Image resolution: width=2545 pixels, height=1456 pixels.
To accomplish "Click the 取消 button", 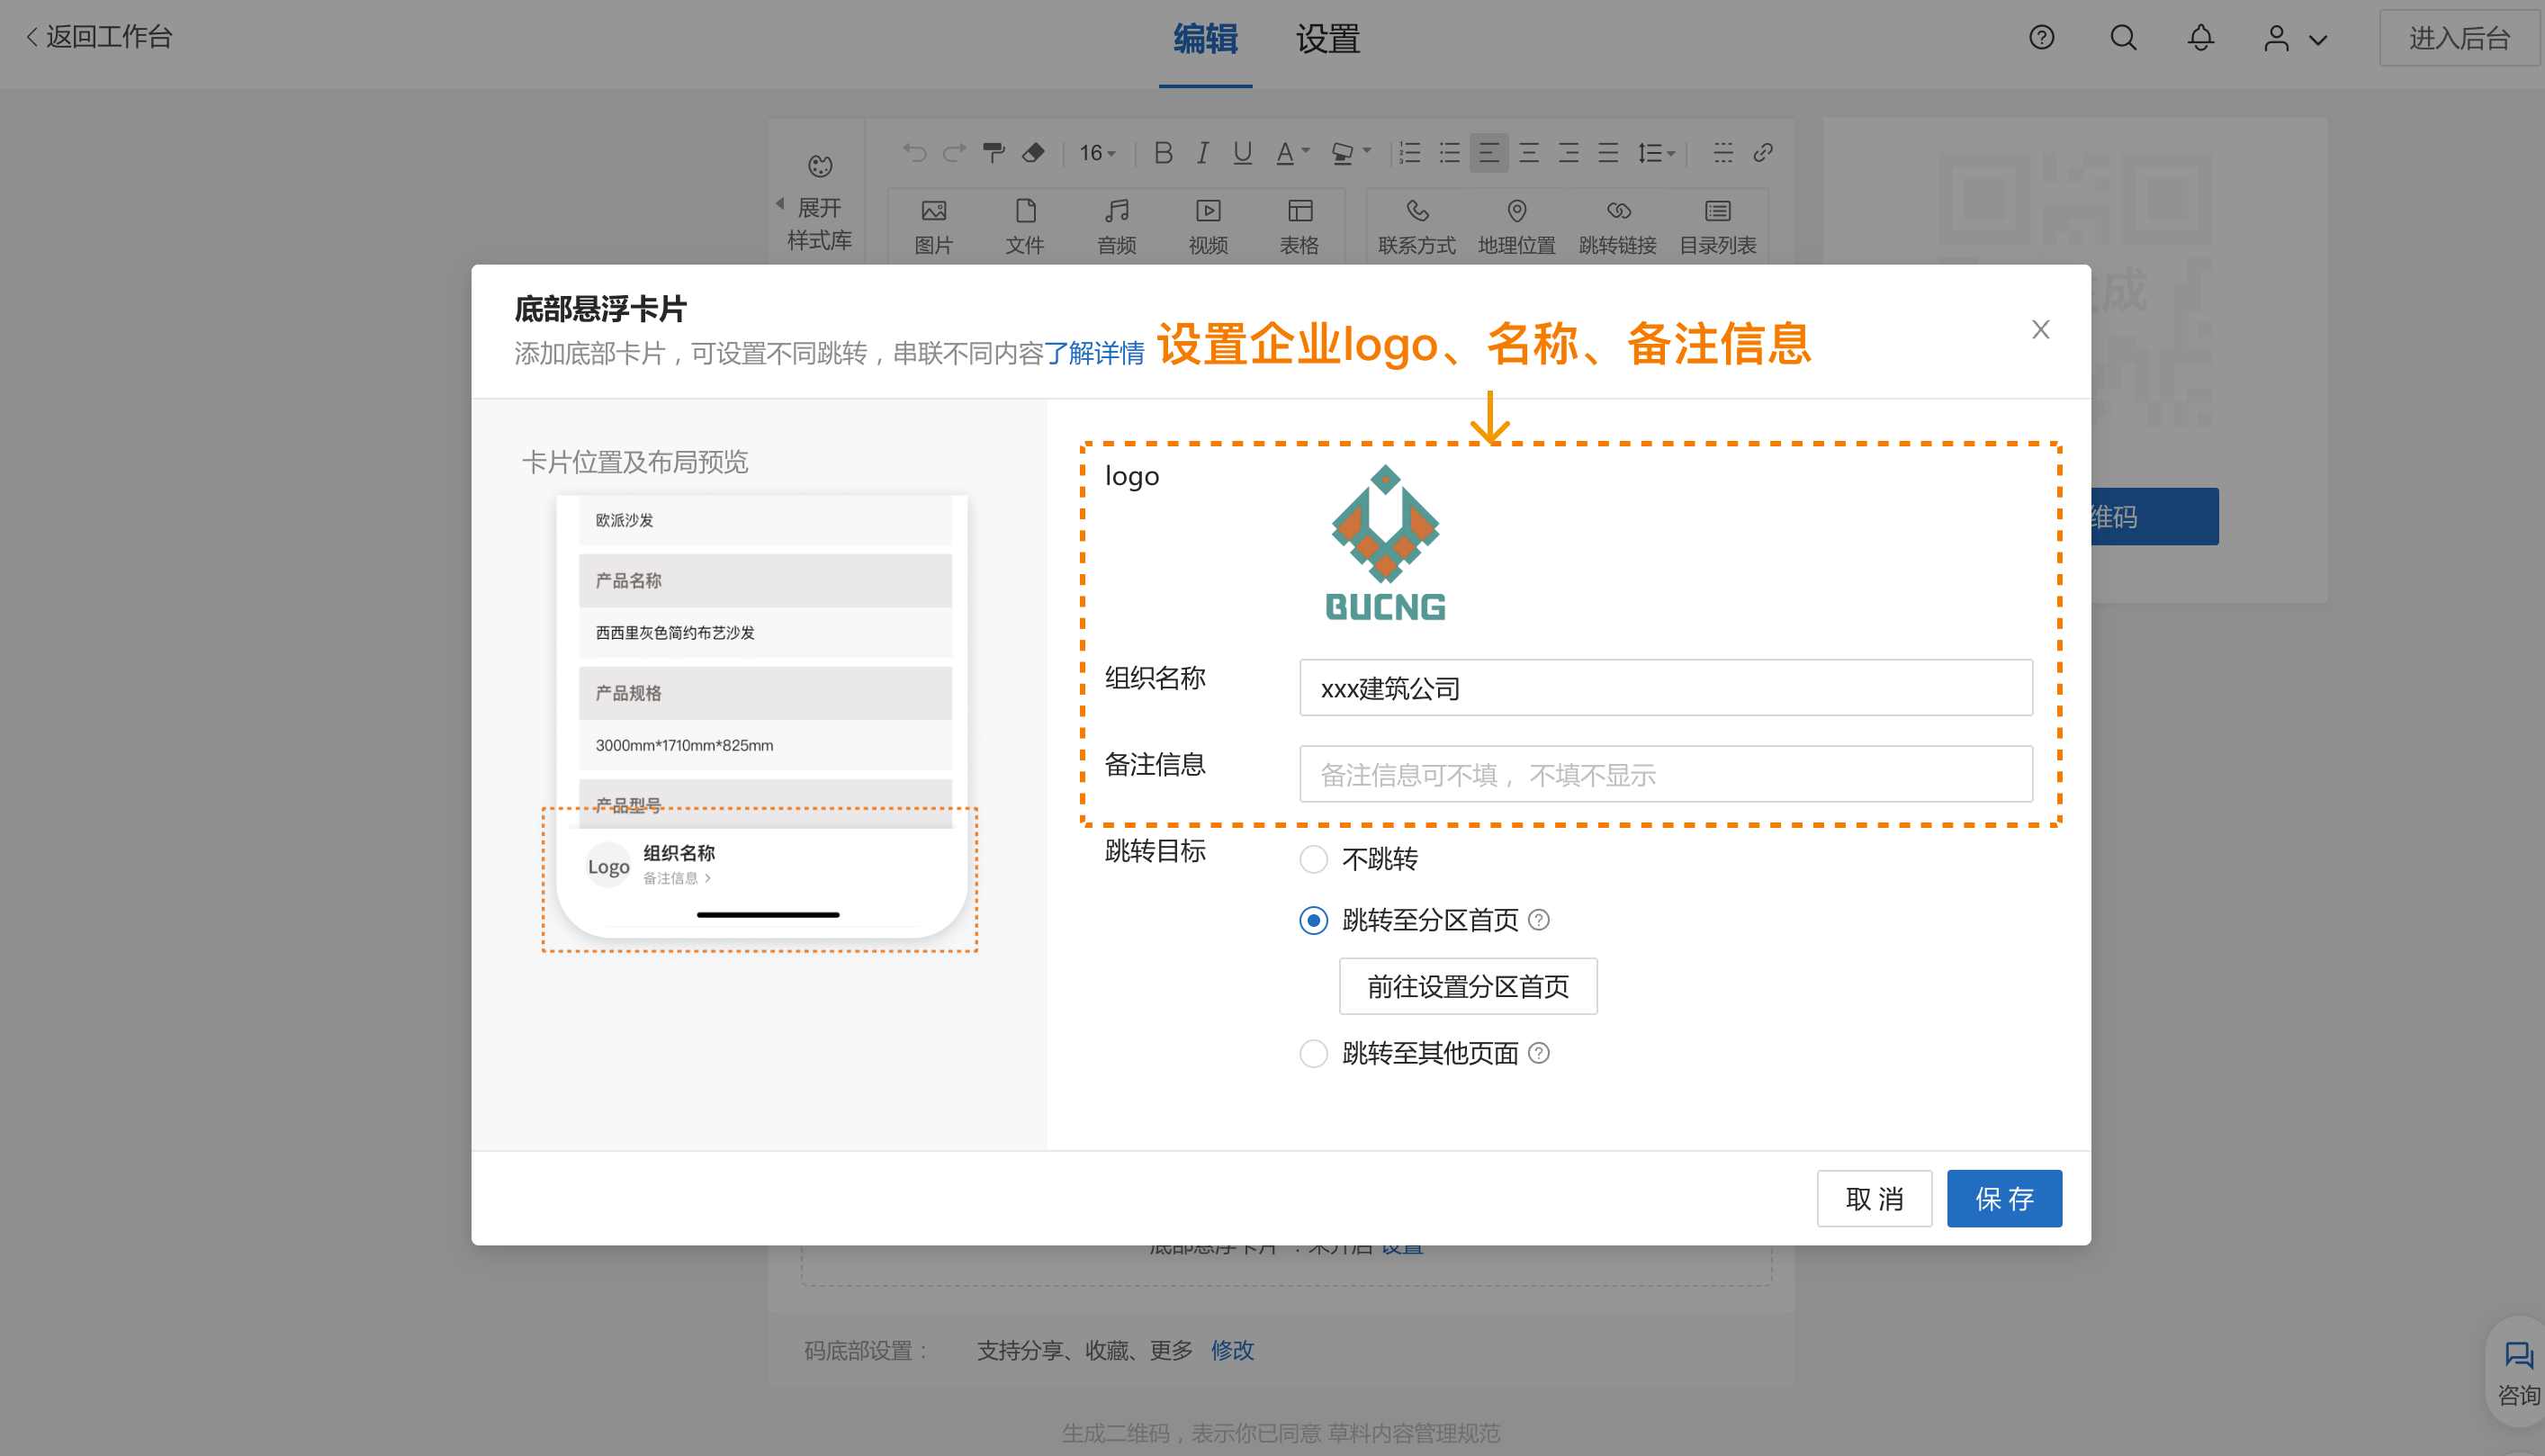I will tap(1874, 1198).
